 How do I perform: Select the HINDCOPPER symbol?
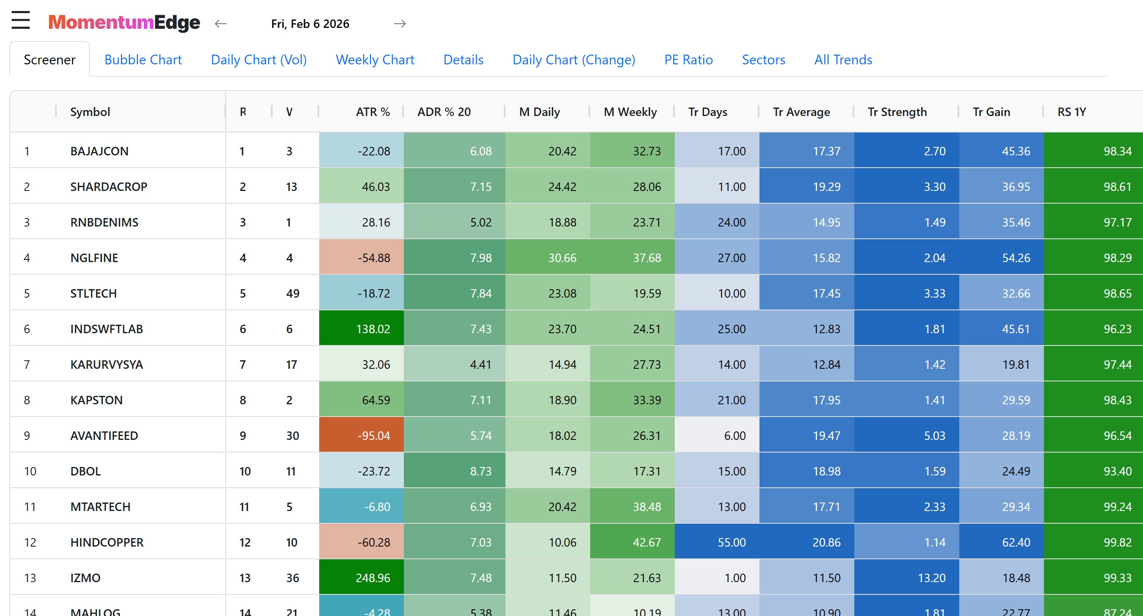click(107, 542)
